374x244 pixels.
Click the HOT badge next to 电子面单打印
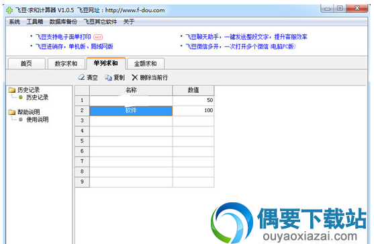(x=98, y=37)
